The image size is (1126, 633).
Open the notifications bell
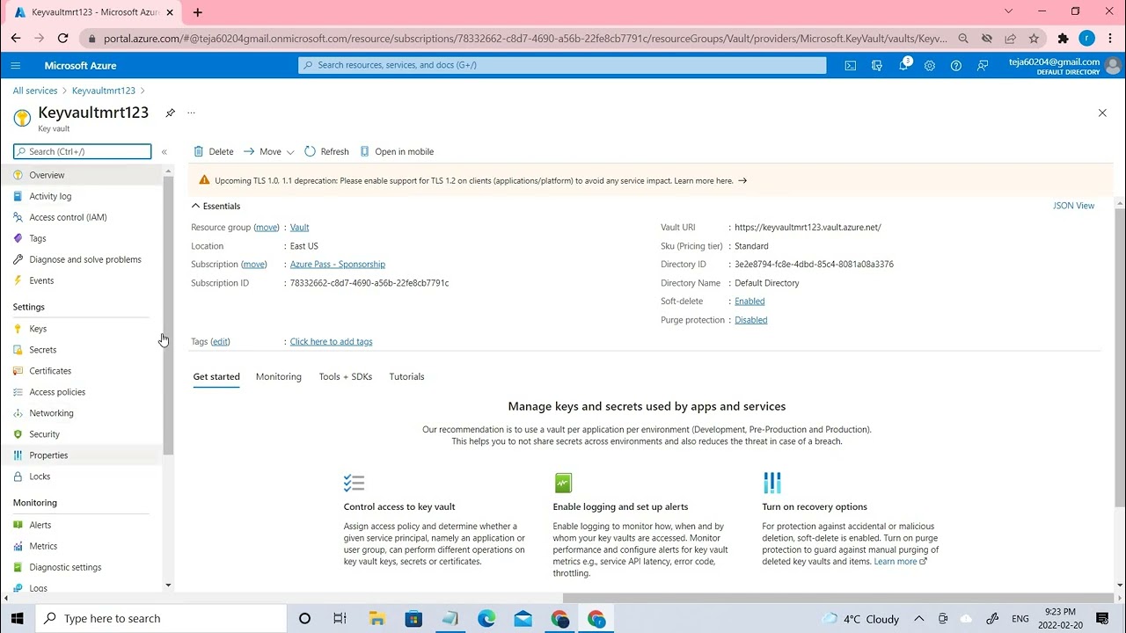tap(903, 65)
